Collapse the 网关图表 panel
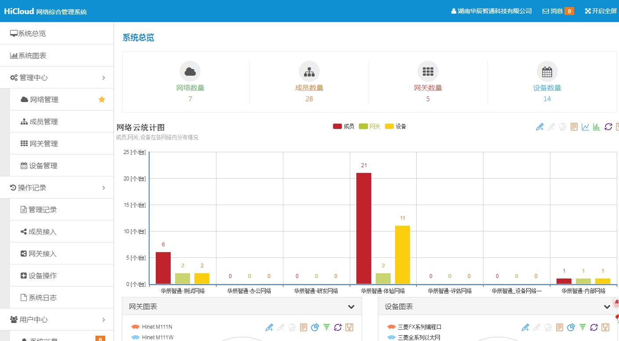This screenshot has width=619, height=341. point(351,307)
